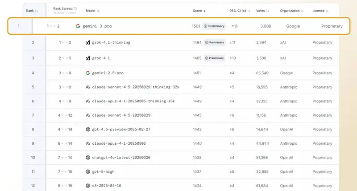Select the vote count 61,684

(x=262, y=186)
